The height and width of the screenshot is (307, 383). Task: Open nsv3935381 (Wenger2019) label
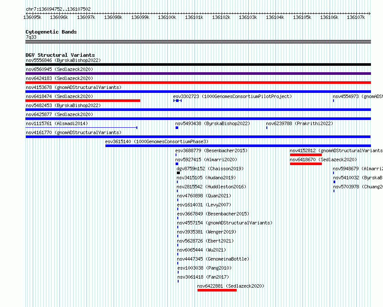207,232
